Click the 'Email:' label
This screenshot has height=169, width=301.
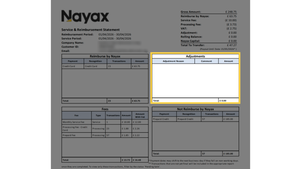(x=66, y=51)
